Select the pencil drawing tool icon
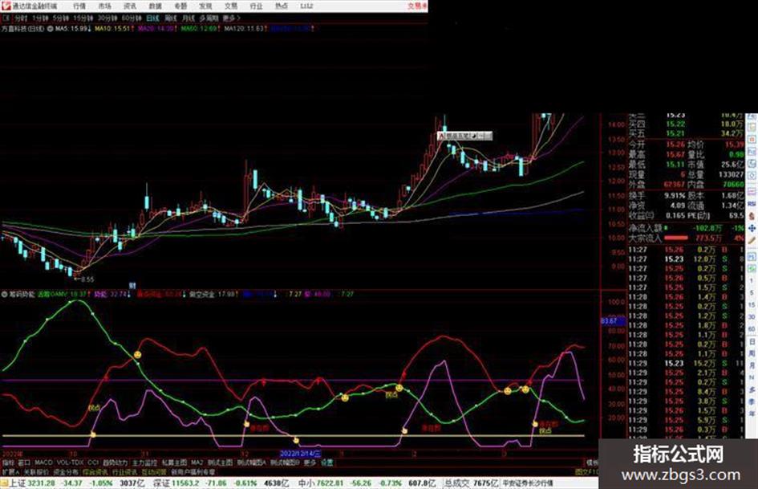758x489 pixels. 752,239
